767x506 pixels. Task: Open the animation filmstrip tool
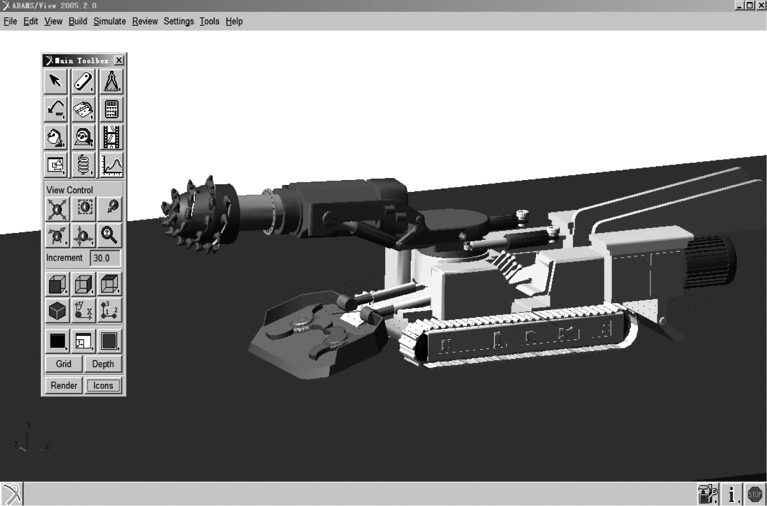point(111,137)
